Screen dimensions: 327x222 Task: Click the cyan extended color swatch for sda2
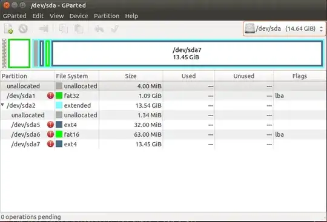click(x=59, y=105)
